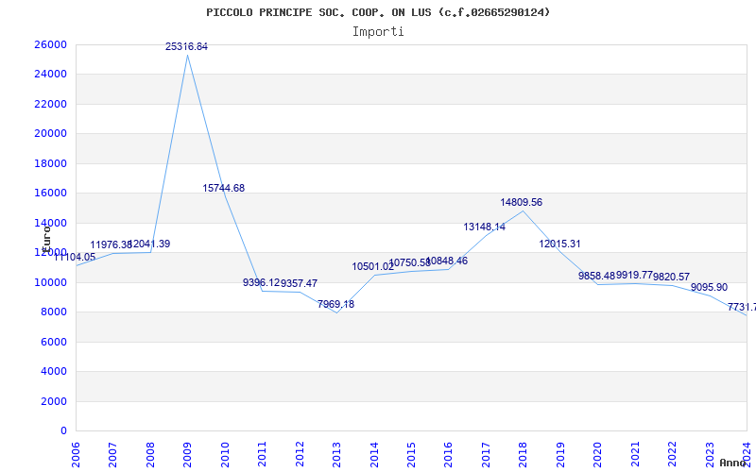Click data label 11976.38
The width and height of the screenshot is (756, 472).
tap(111, 245)
